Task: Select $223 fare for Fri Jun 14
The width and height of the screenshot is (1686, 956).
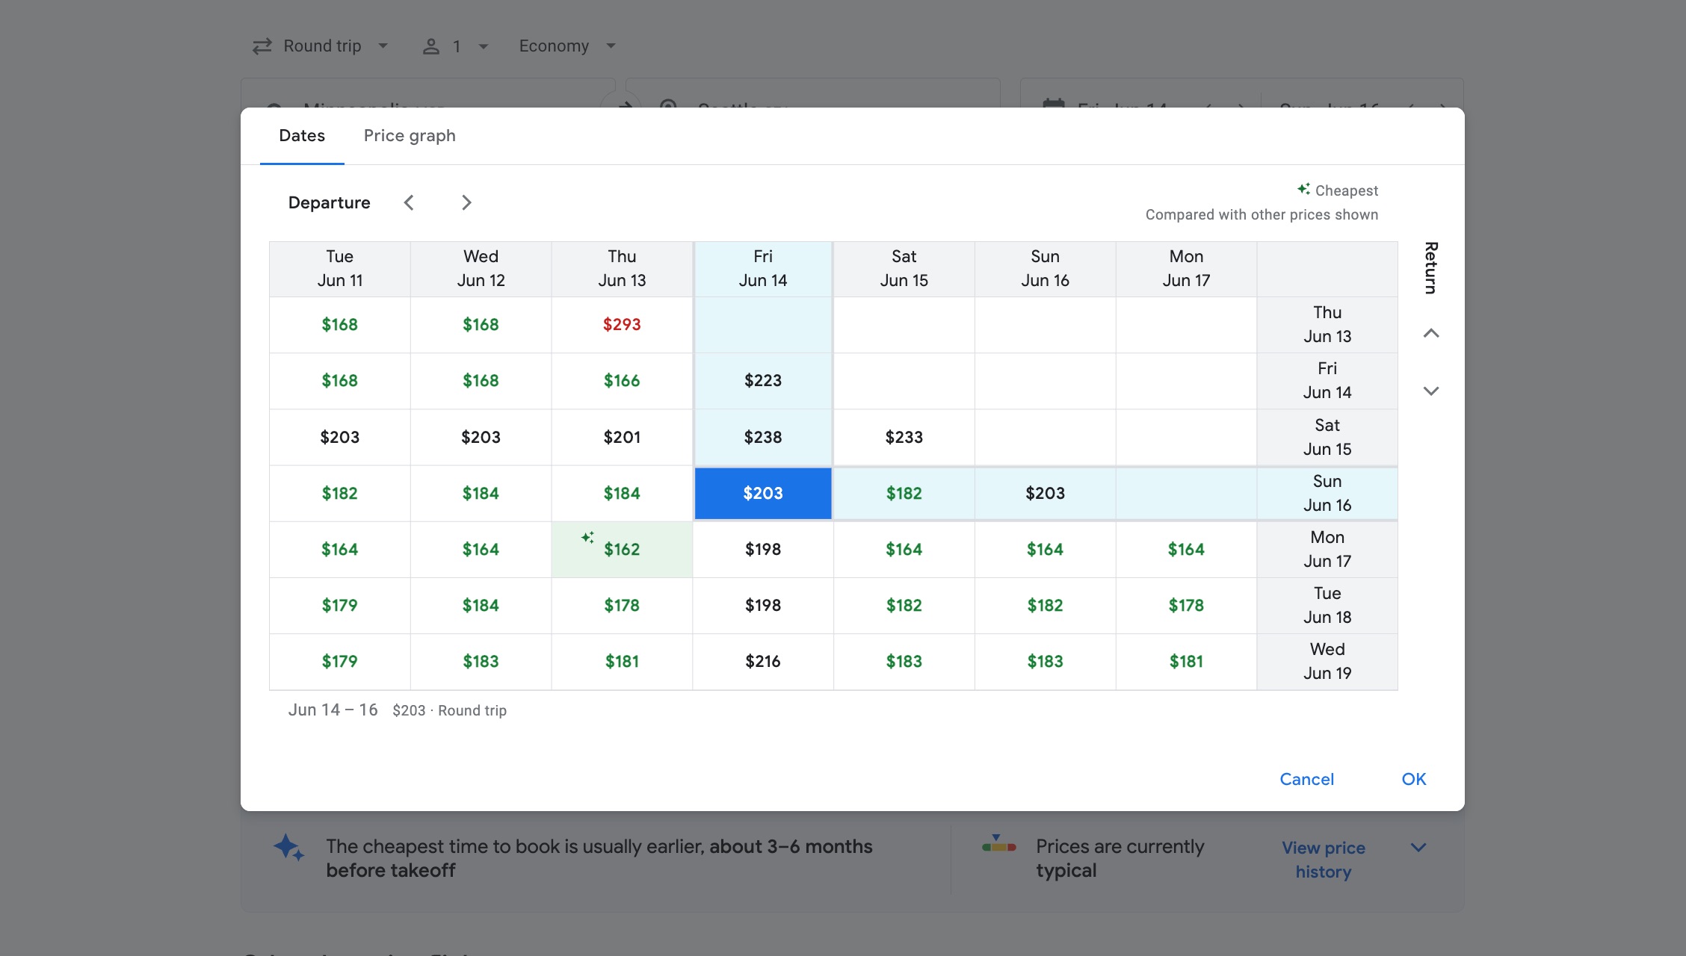Action: click(763, 381)
